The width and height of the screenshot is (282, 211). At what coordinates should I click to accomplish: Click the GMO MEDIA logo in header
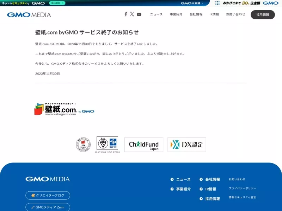[x=29, y=15]
